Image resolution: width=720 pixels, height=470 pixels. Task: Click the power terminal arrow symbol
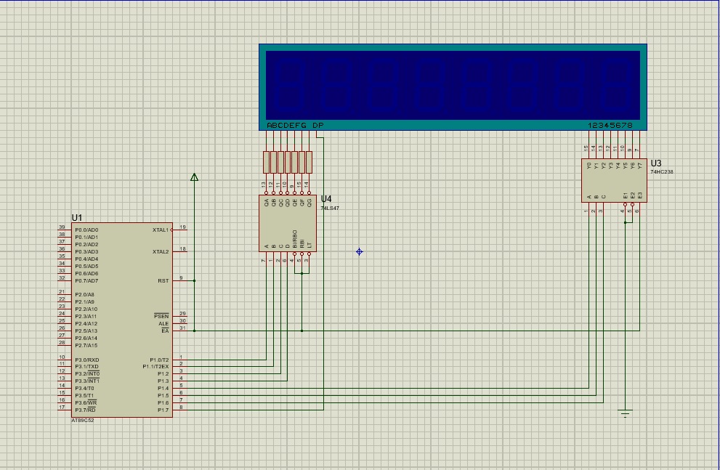tap(194, 177)
